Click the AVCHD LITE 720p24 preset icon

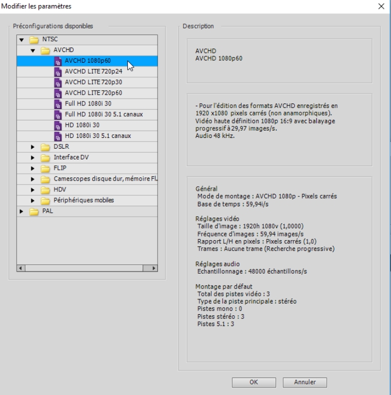(x=58, y=72)
